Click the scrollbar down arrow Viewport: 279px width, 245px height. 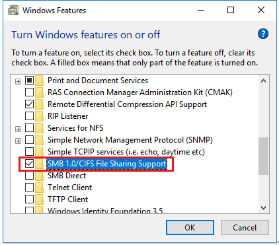click(x=263, y=207)
